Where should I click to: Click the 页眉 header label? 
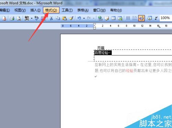[101, 48]
